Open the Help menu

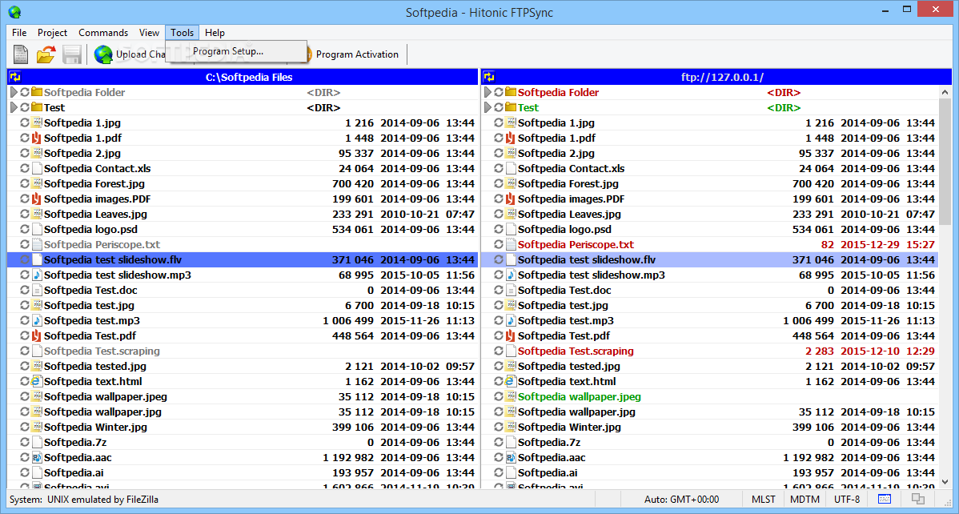click(215, 33)
